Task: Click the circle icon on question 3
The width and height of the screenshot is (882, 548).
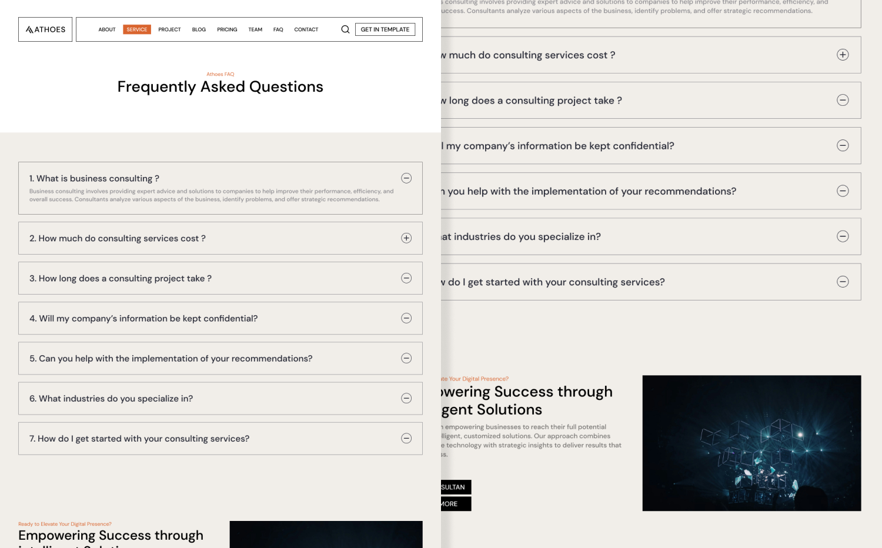Action: 406,278
